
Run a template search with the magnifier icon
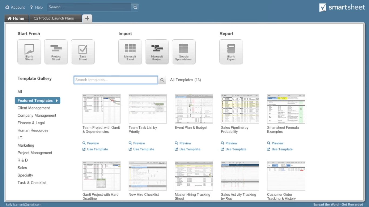point(162,80)
